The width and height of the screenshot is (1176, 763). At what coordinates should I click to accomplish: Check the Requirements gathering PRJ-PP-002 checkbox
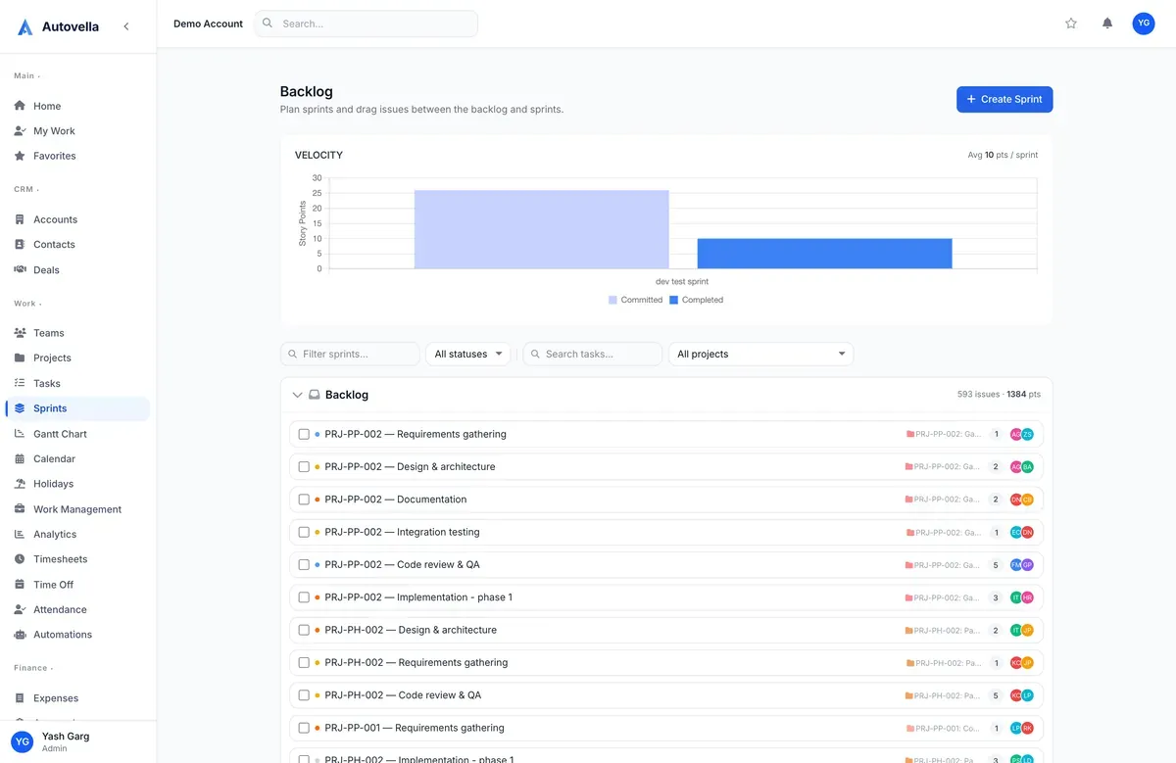(304, 434)
